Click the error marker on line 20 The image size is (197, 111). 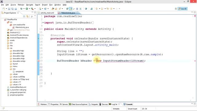(38, 61)
